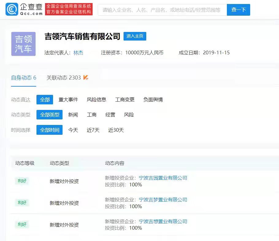The height and width of the screenshot is (241, 279).
Task: Switch to the 关联动态 2303 tab
Action: click(63, 78)
